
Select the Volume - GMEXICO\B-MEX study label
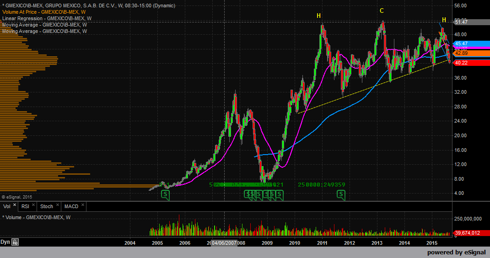tap(37, 217)
